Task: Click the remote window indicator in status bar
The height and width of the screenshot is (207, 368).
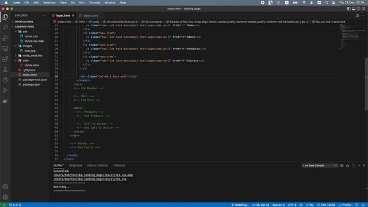Action: [x=3, y=205]
